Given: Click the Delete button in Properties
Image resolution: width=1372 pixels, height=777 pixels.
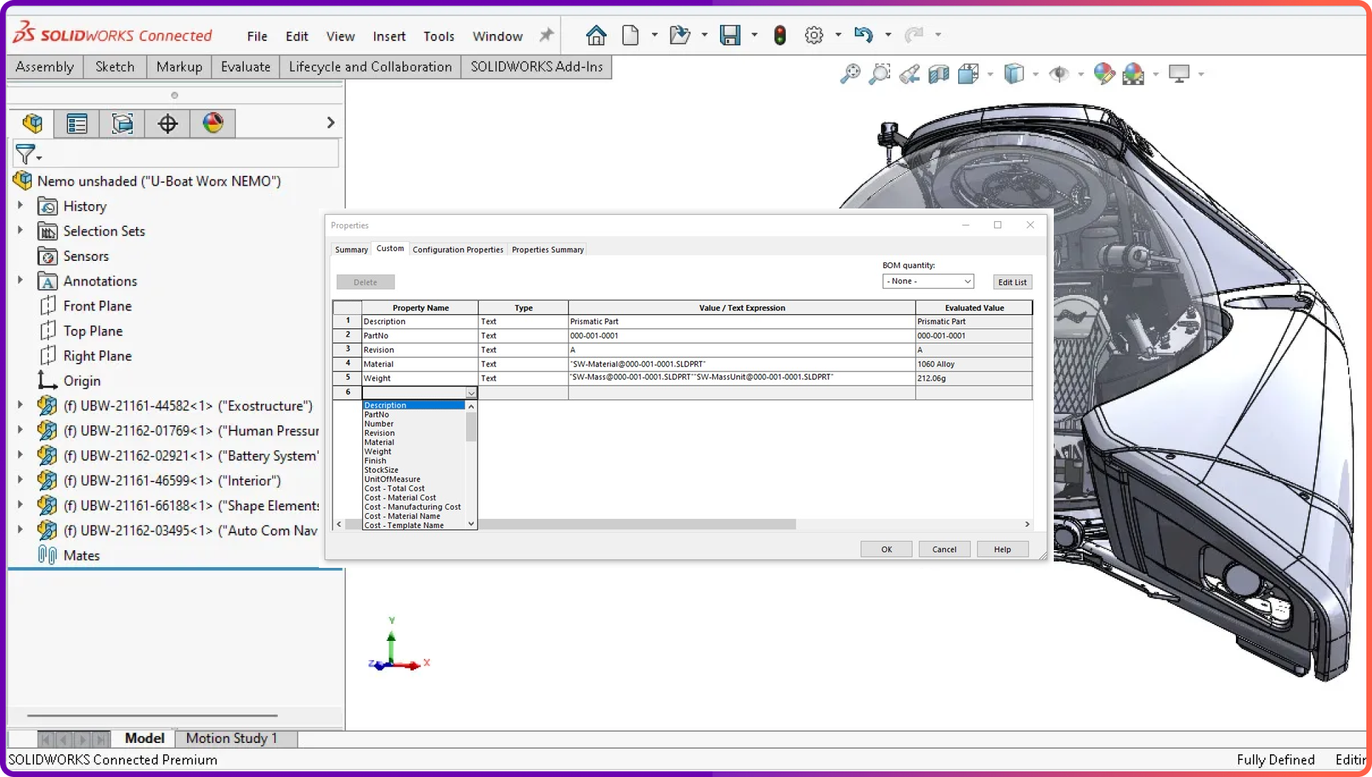Looking at the screenshot, I should pos(366,282).
